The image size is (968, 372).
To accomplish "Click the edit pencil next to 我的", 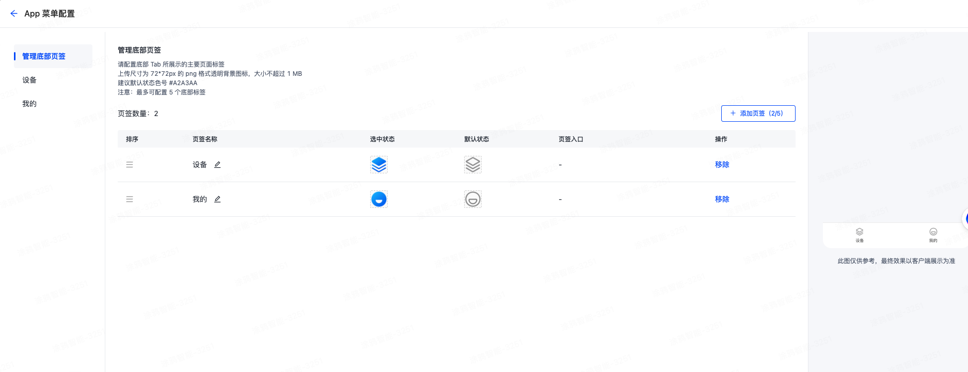I will click(217, 199).
